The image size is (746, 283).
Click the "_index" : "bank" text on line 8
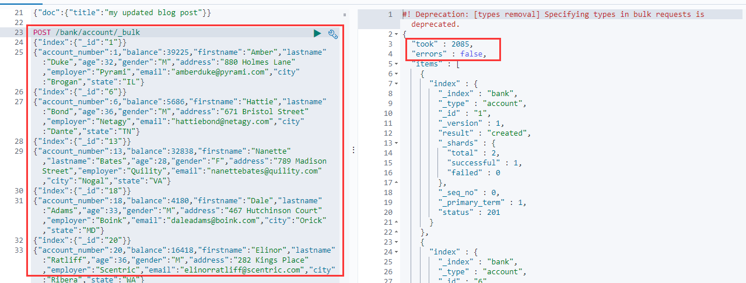(478, 94)
